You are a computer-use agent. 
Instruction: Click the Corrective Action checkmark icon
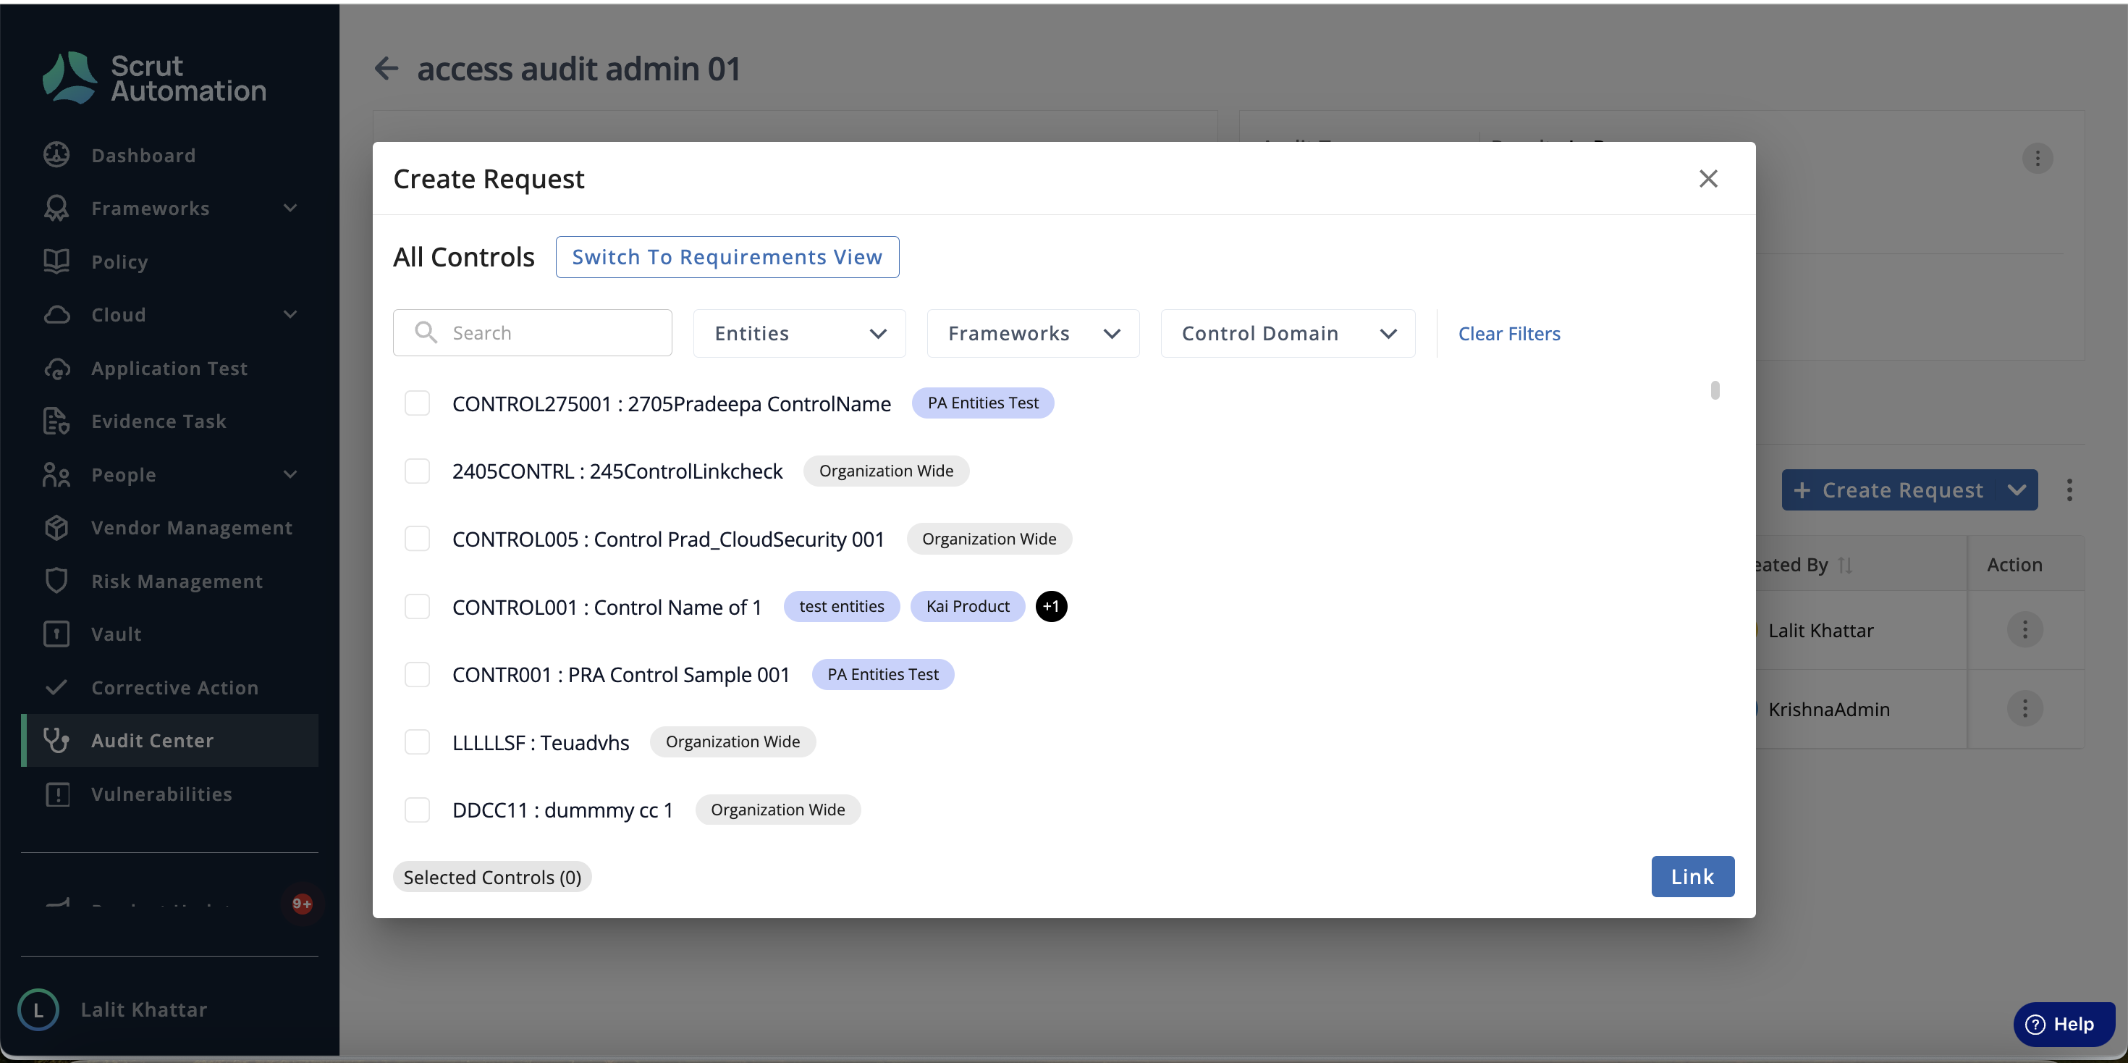[x=56, y=687]
